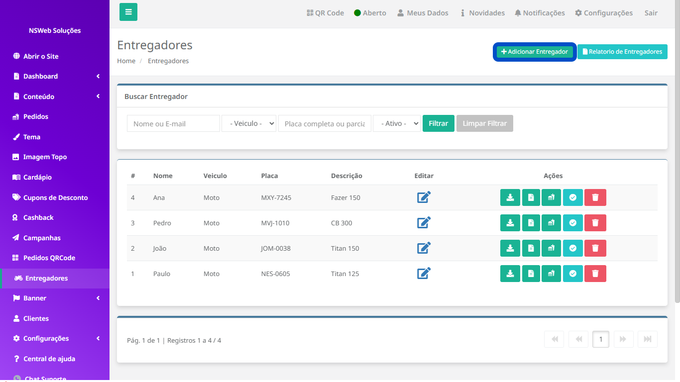Select Imagem Topo in the sidebar
Viewport: 680px width, 382px height.
coord(55,157)
